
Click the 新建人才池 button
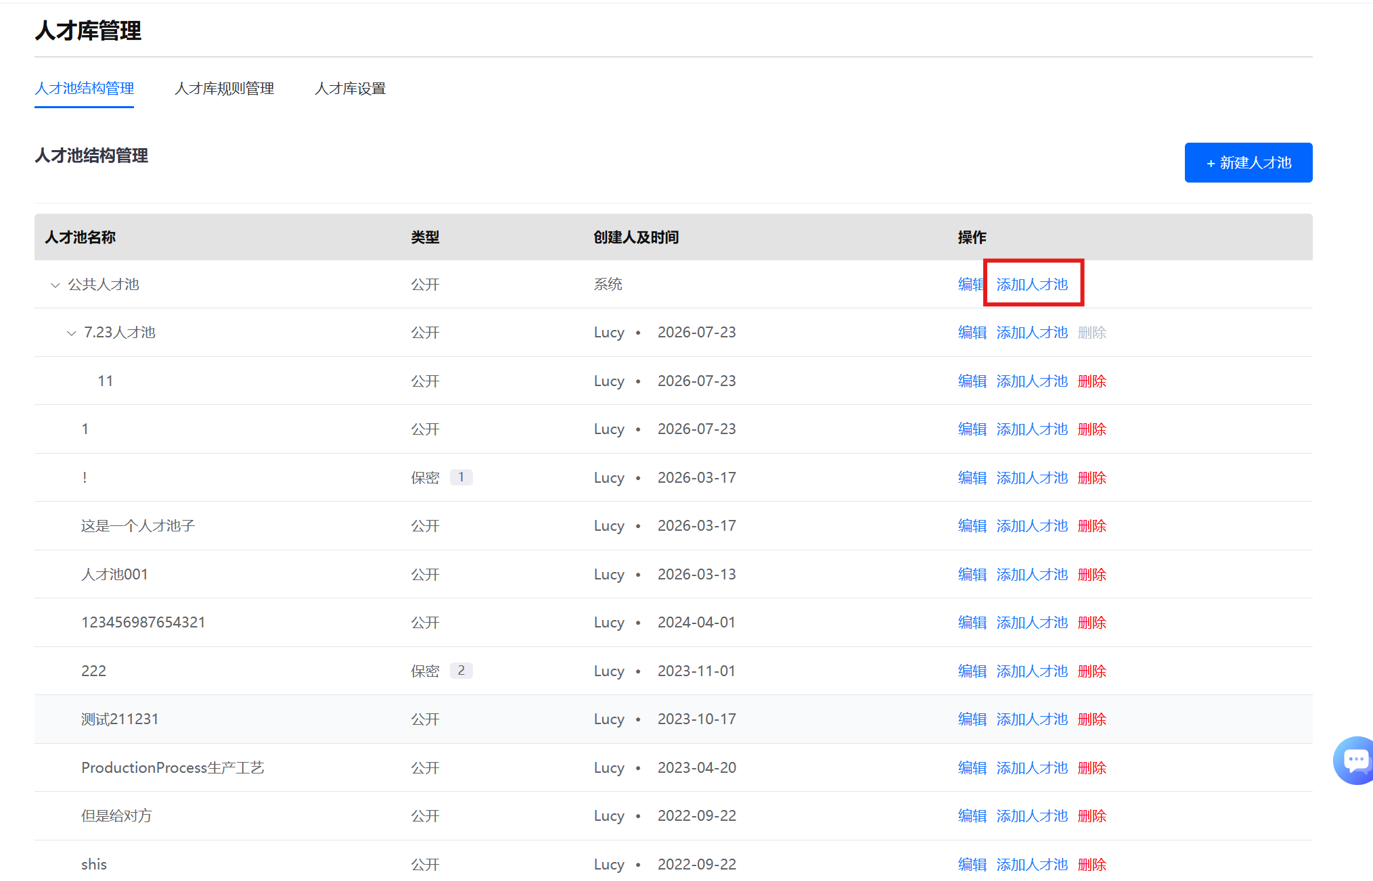click(1248, 162)
